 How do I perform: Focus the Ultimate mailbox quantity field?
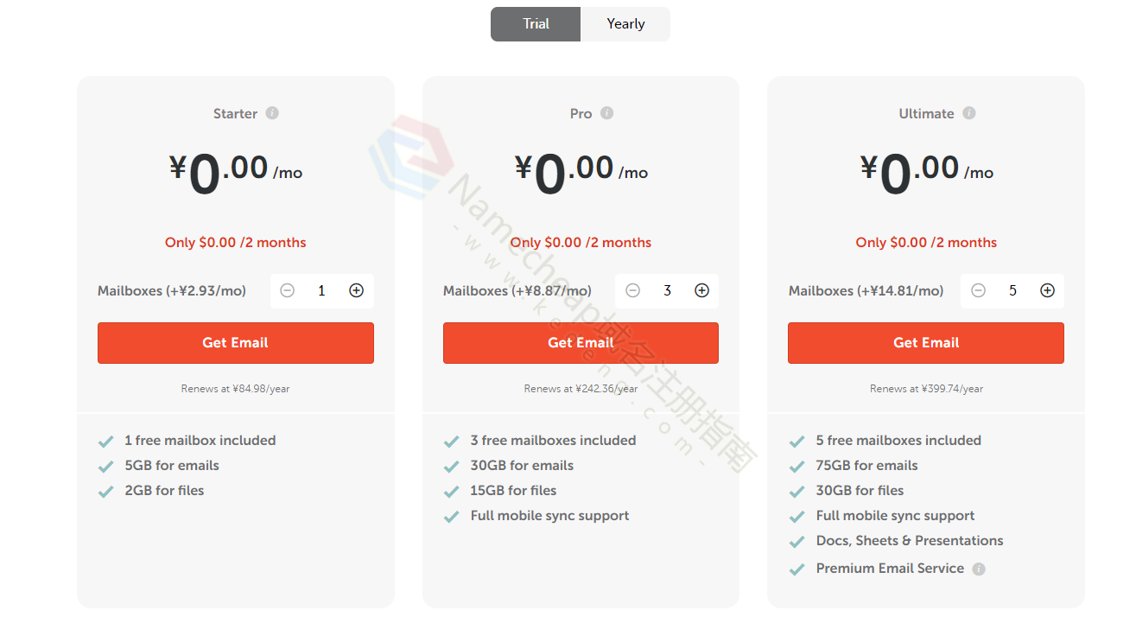point(1012,291)
